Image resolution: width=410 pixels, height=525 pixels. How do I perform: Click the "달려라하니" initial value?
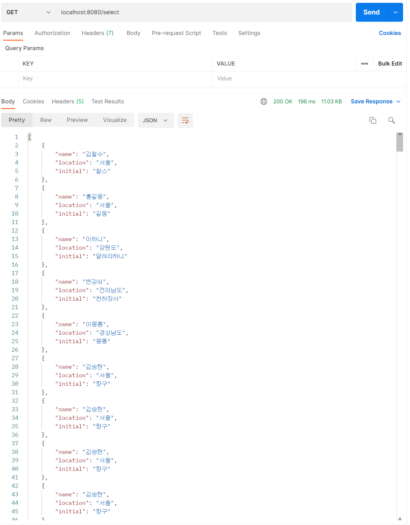110,256
